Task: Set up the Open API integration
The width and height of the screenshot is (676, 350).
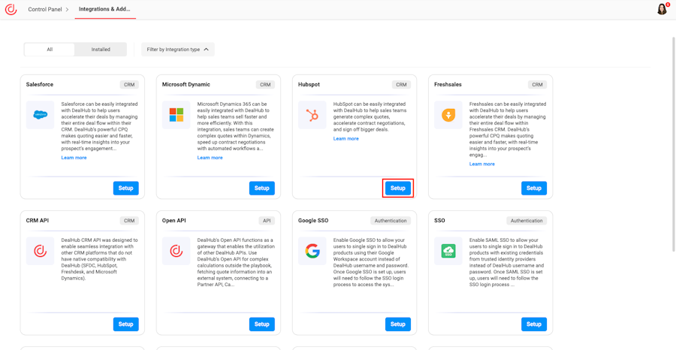Action: 261,324
